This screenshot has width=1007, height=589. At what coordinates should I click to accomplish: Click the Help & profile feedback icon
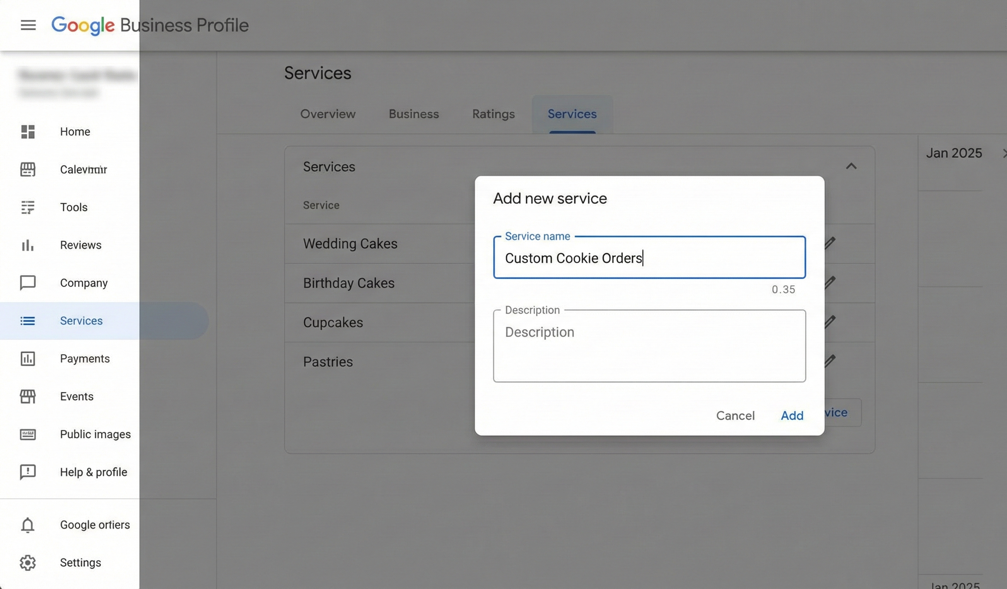(x=28, y=472)
